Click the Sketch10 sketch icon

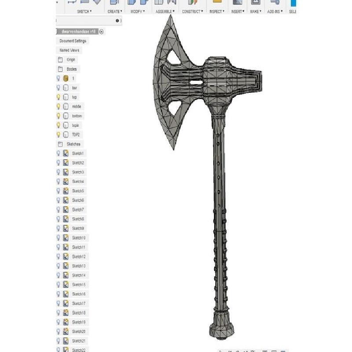[x=66, y=238]
